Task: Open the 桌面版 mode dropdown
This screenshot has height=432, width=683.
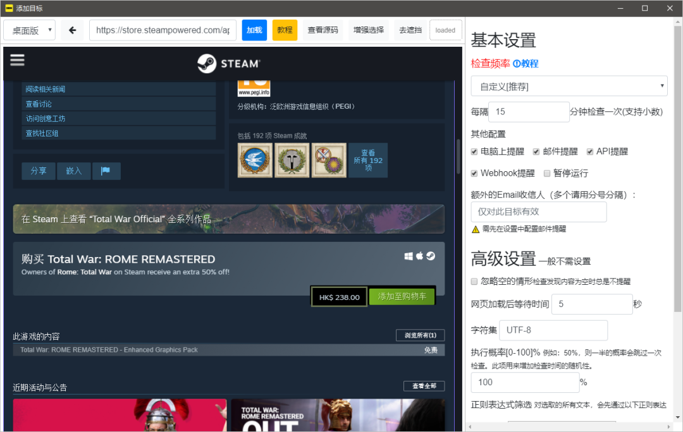Action: 30,30
